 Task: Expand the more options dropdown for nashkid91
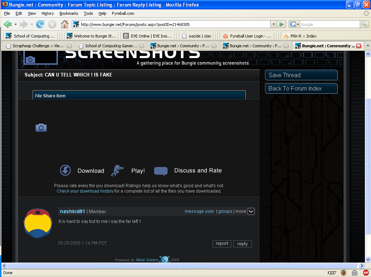(x=251, y=211)
